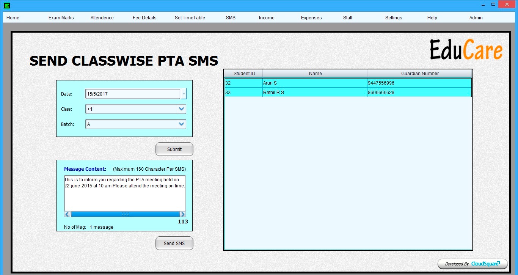Click the EduCare app icon in title bar
518x275 pixels.
pyautogui.click(x=7, y=6)
